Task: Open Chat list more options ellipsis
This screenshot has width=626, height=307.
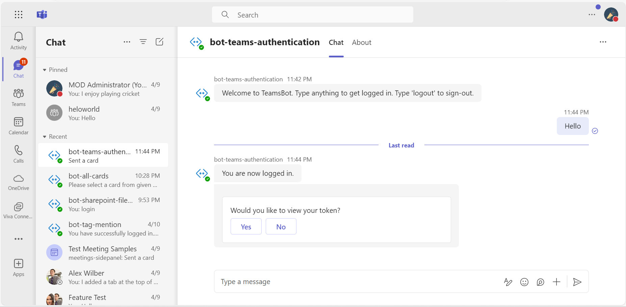Action: pos(127,42)
